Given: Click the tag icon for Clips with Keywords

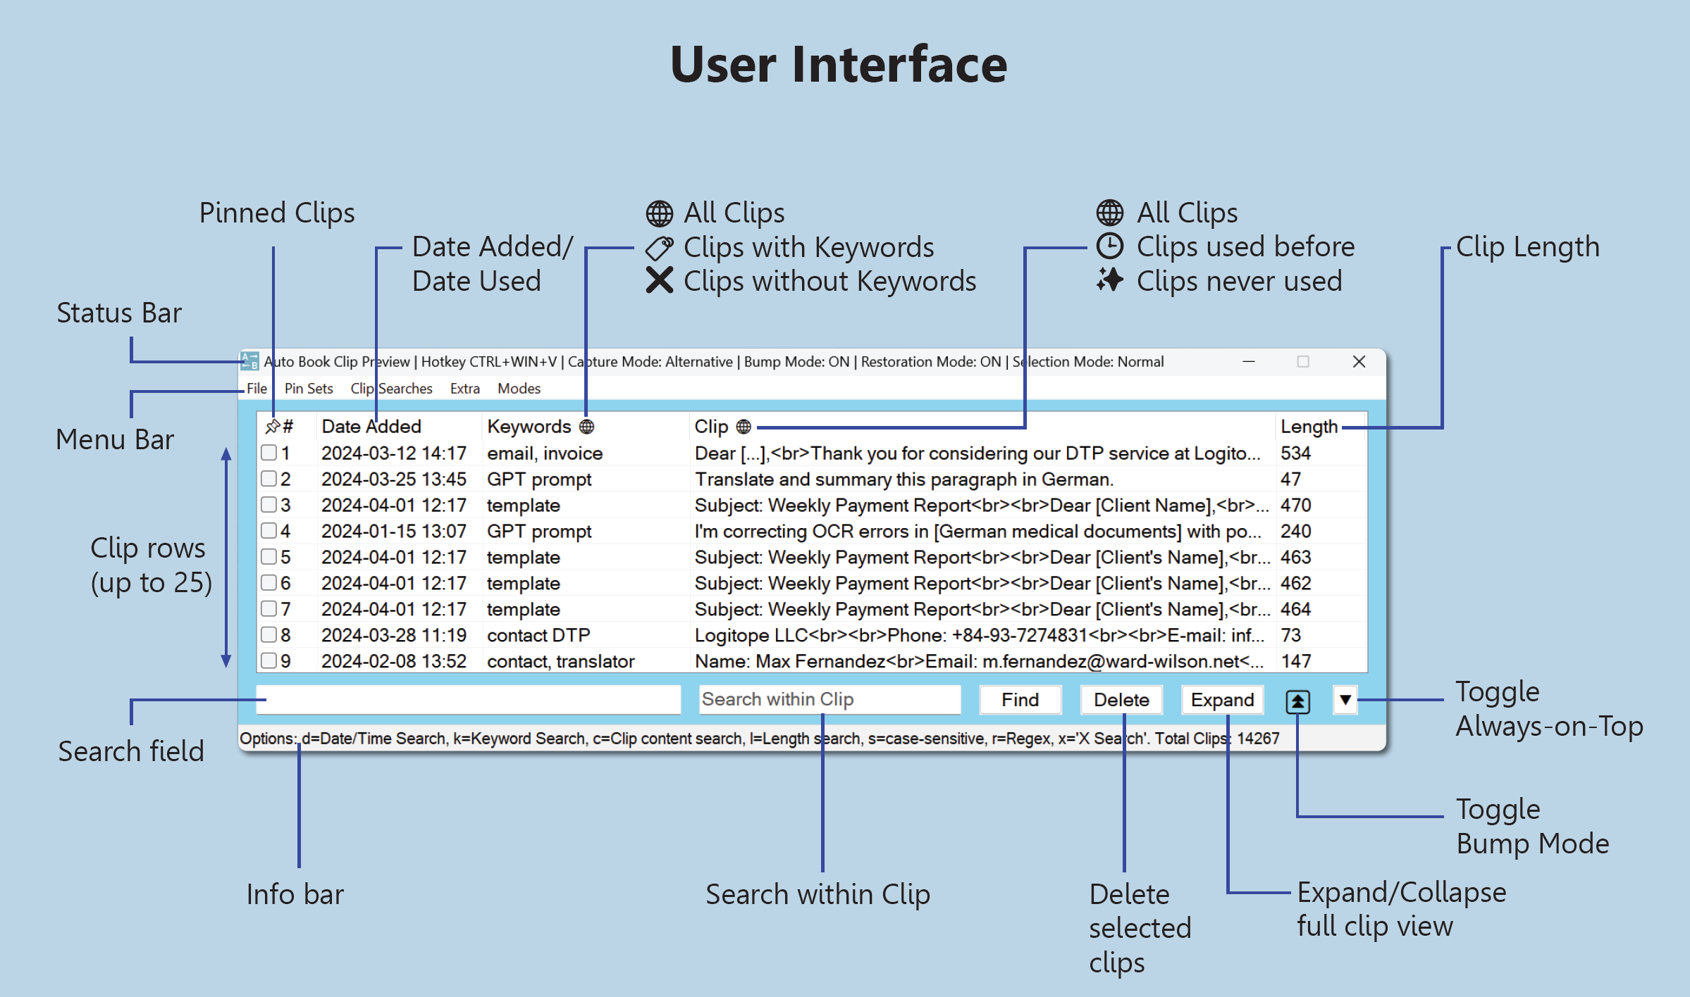Looking at the screenshot, I should tap(659, 247).
